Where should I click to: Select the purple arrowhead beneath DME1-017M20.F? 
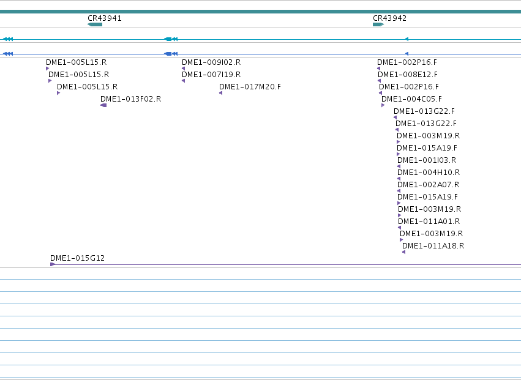point(220,94)
